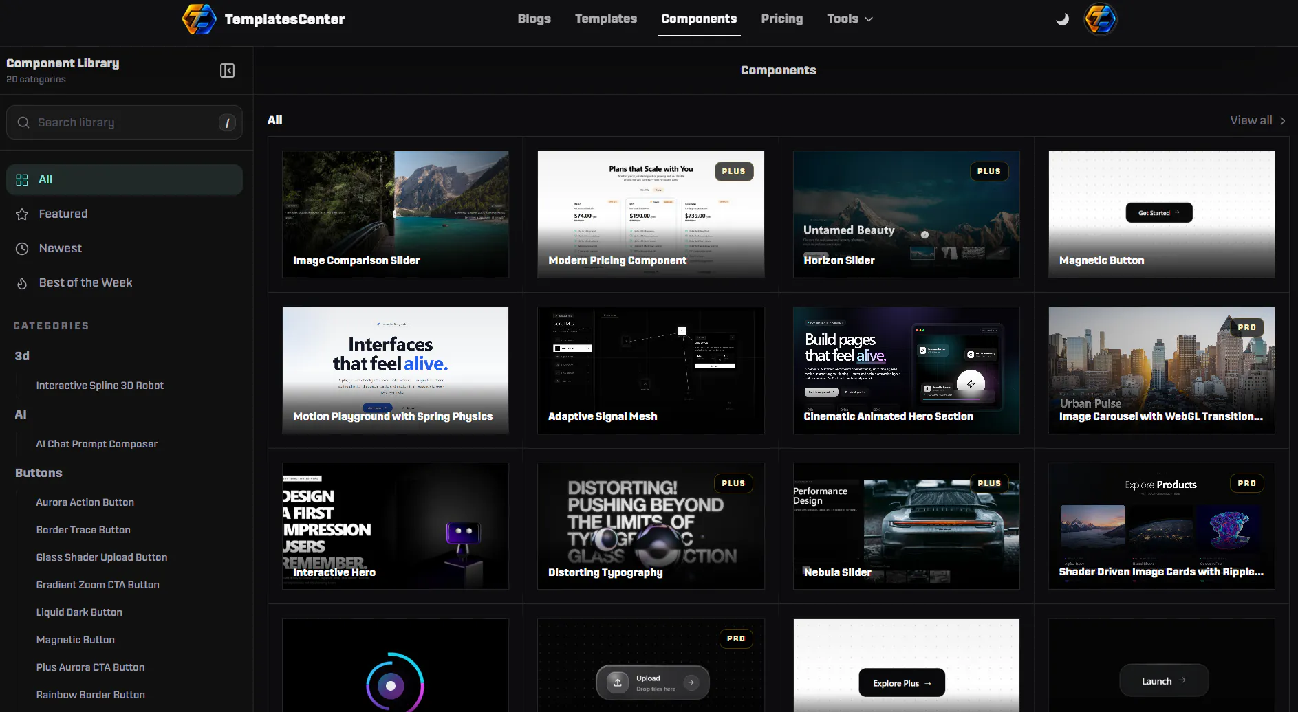
Task: Open the 3d category heading
Action: 22,356
